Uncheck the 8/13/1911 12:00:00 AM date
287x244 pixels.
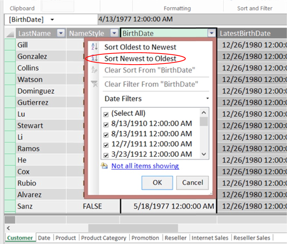point(106,135)
